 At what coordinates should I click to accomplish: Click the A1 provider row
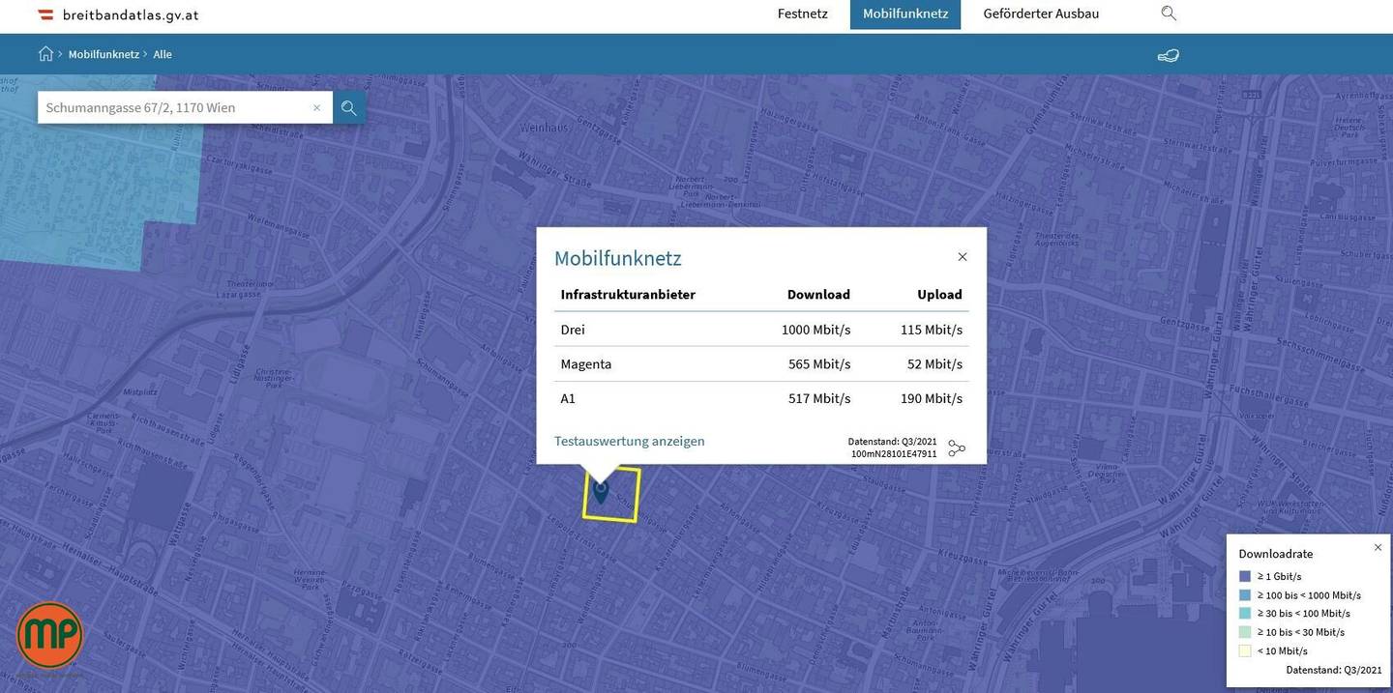click(761, 398)
